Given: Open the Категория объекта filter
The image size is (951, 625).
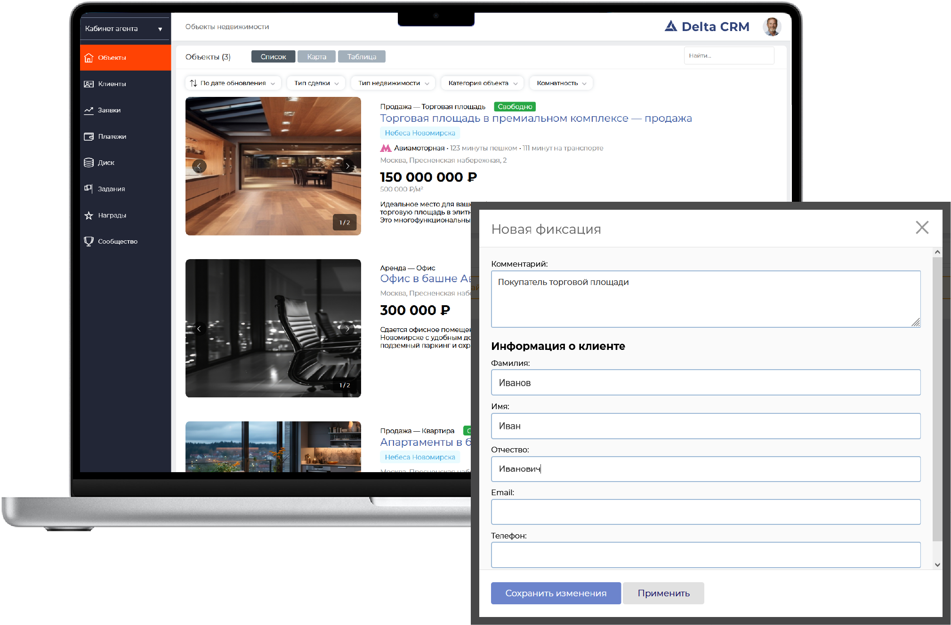Looking at the screenshot, I should coord(483,83).
